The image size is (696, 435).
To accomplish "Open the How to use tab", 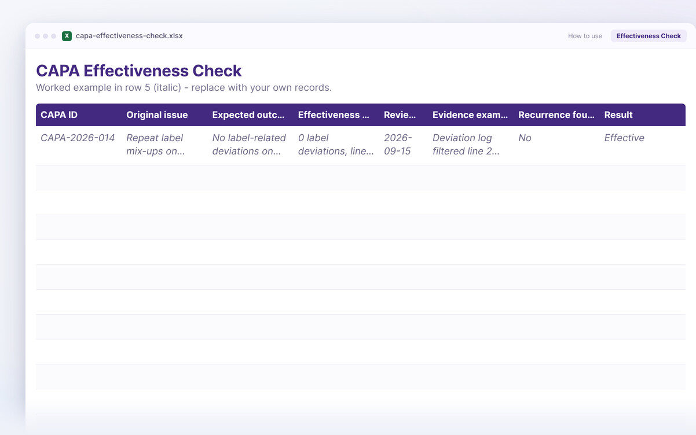I will (585, 36).
